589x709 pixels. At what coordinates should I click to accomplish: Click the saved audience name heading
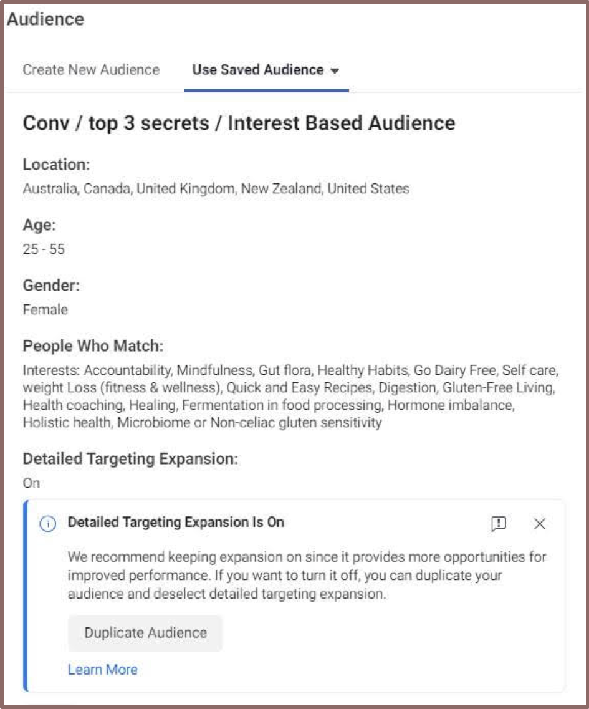tap(239, 123)
